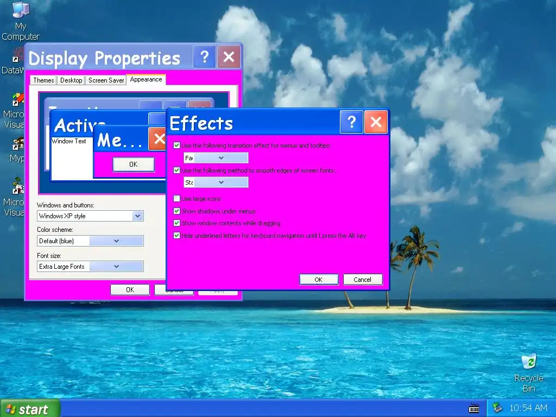The height and width of the screenshot is (417, 556).
Task: Cancel the Effects dialog
Action: click(363, 280)
